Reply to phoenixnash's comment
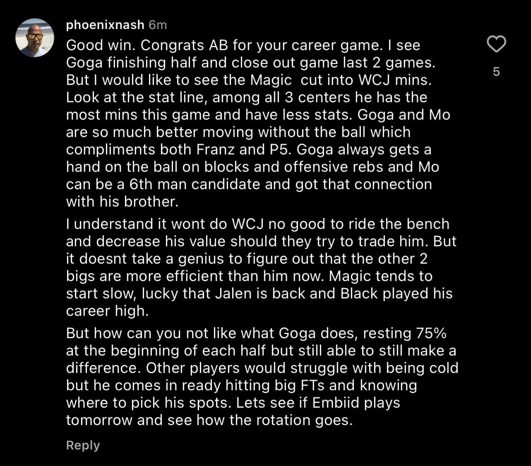 point(83,445)
